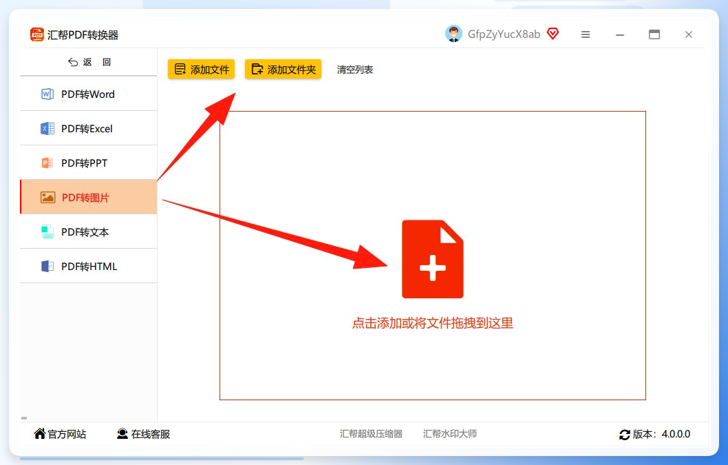Click the user avatar icon
The height and width of the screenshot is (465, 728).
[453, 34]
